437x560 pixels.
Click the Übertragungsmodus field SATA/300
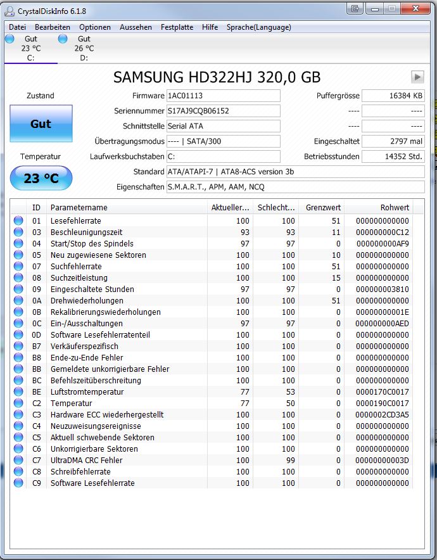point(223,141)
